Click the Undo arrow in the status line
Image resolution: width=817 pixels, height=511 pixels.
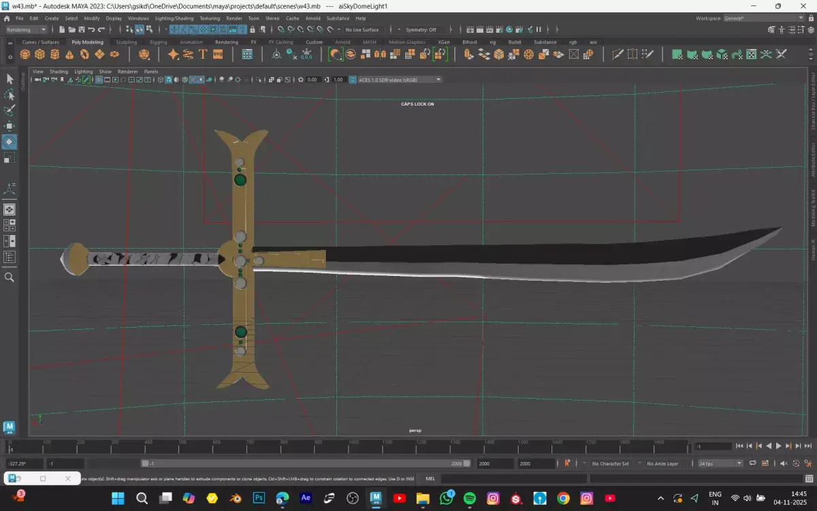tap(91, 30)
